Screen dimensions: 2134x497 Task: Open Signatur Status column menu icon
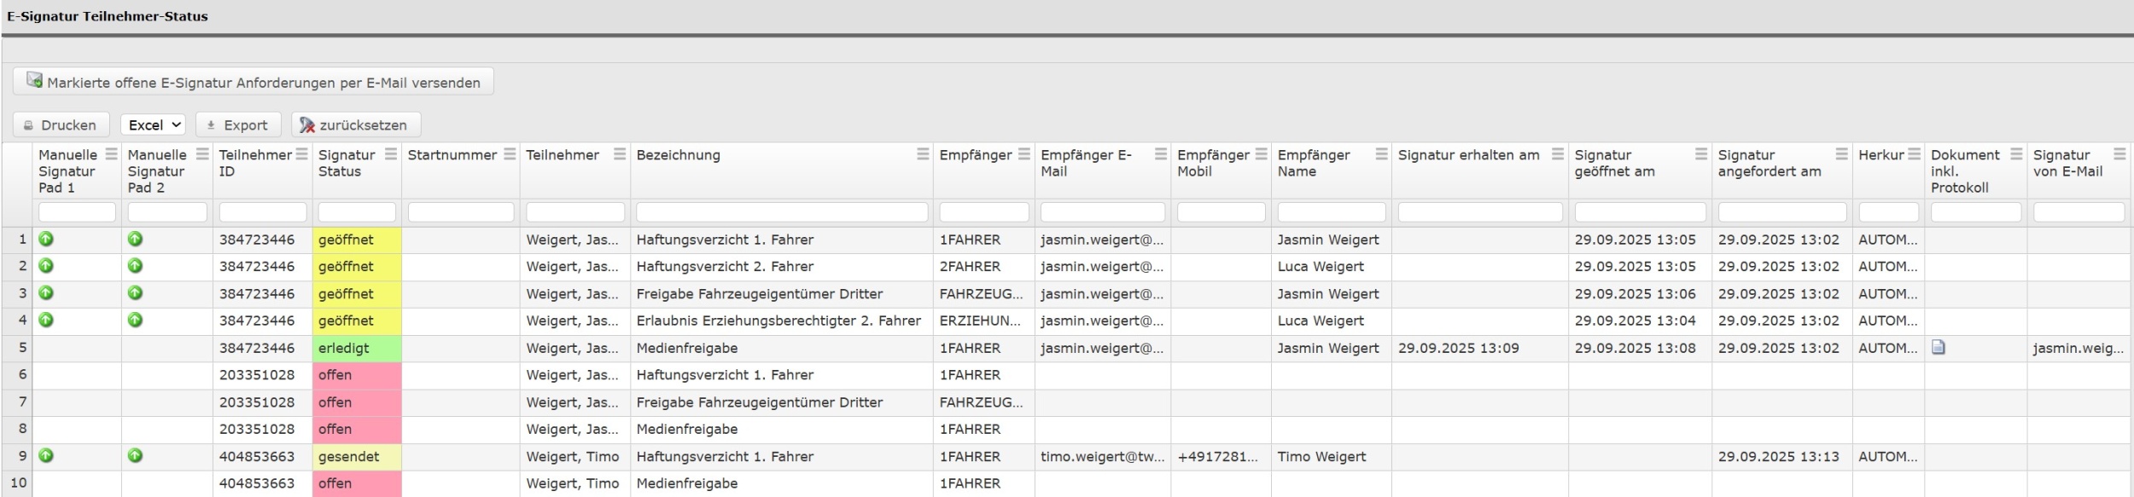coord(390,154)
